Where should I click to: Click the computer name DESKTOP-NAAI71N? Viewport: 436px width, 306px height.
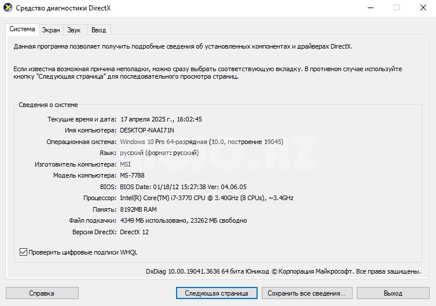(146, 130)
